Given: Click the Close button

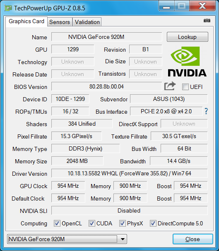Looking at the screenshot, I should [x=193, y=239].
